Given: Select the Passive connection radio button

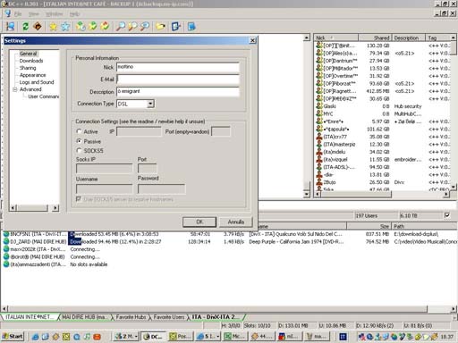Looking at the screenshot, I should click(79, 141).
